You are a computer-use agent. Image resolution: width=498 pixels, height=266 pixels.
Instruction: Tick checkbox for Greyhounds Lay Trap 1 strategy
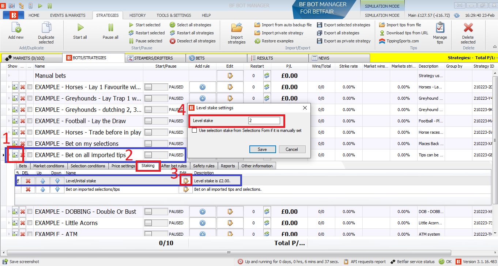coord(30,99)
